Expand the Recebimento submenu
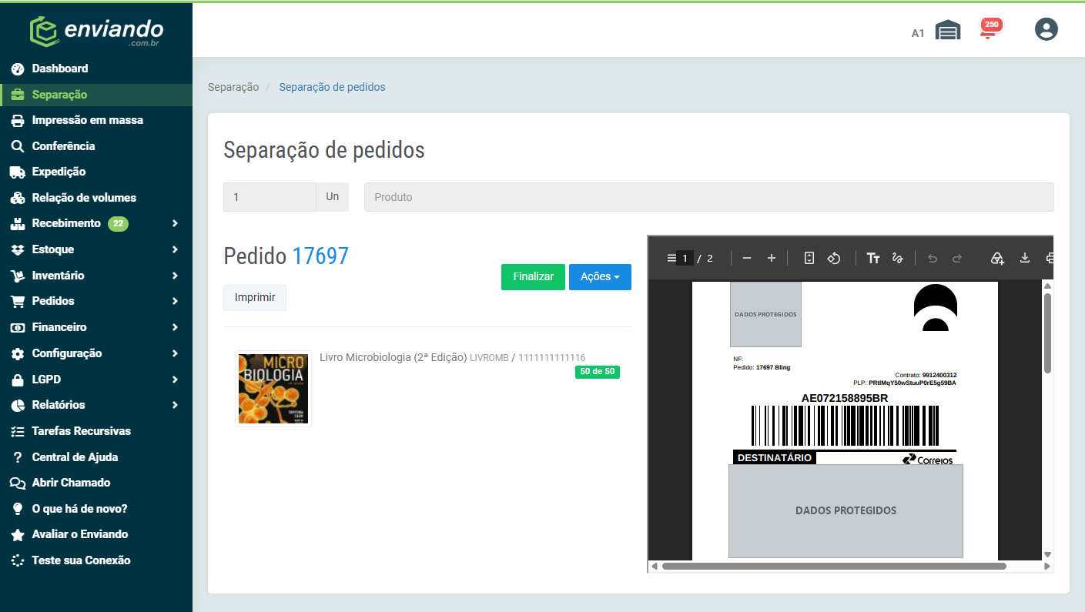 pos(96,223)
